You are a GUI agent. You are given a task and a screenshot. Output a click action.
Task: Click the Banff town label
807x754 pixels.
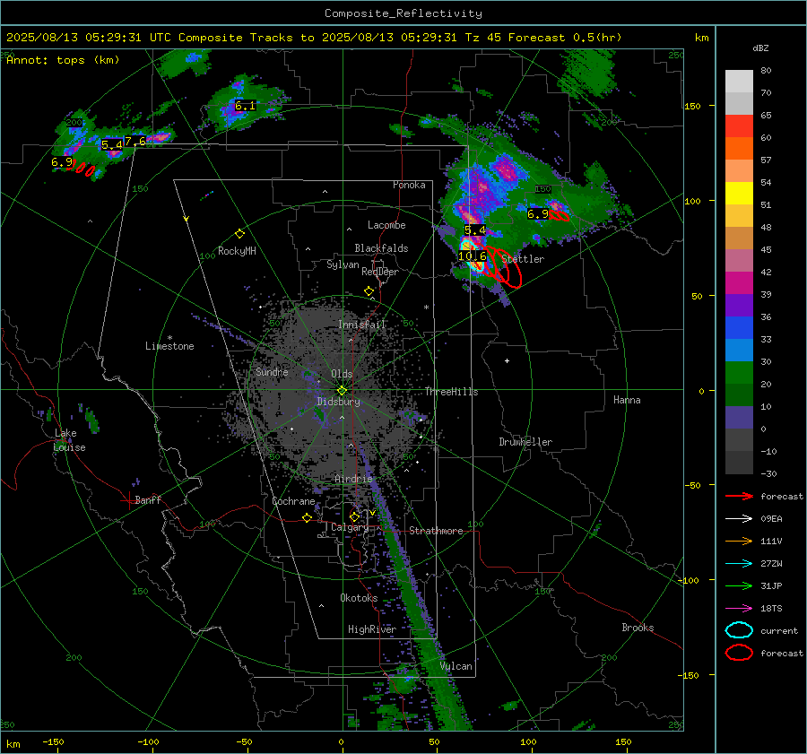click(148, 500)
